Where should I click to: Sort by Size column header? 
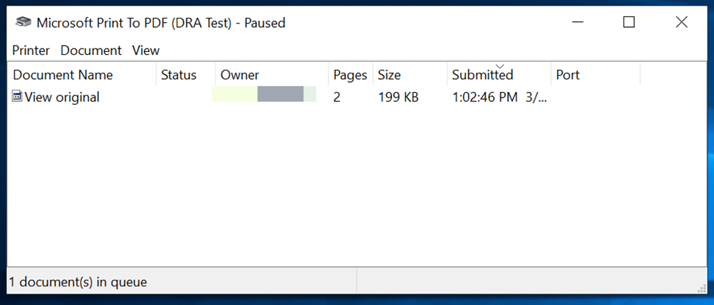pos(389,75)
